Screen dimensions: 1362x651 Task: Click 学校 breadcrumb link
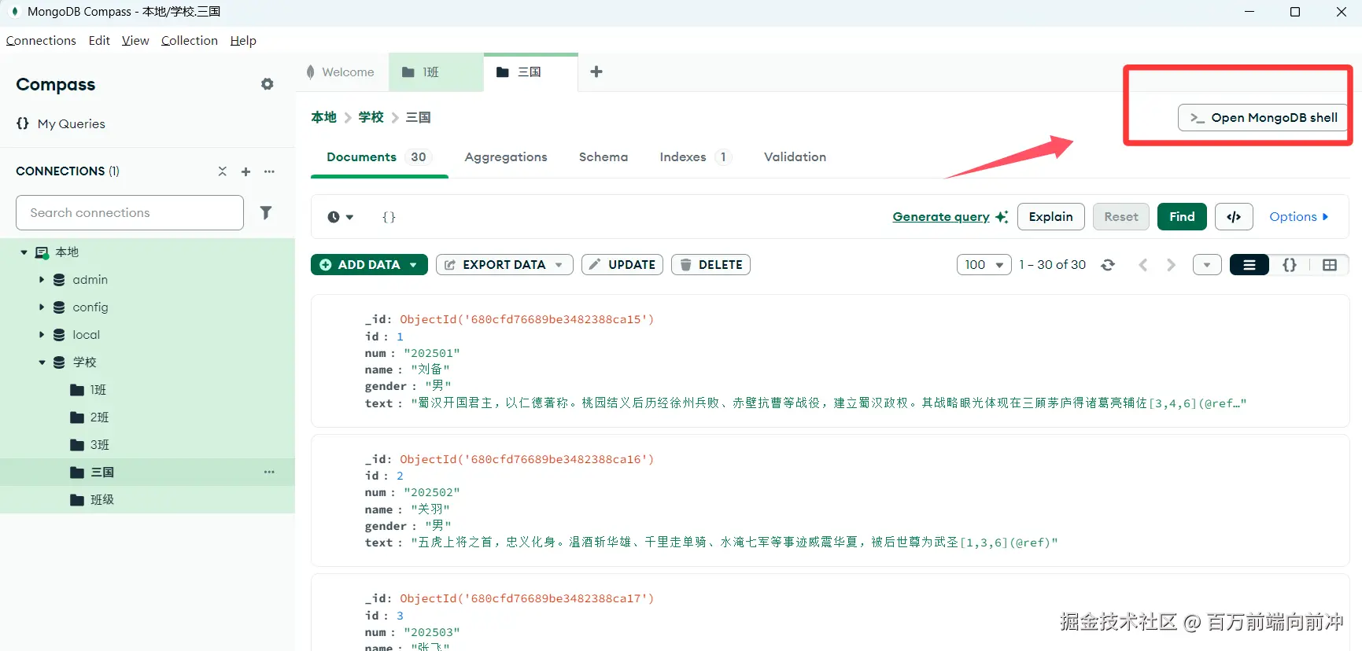371,117
